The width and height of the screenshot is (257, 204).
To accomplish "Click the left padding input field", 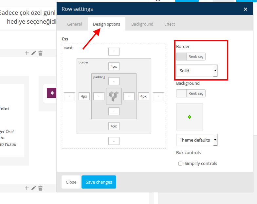I will point(99,96).
